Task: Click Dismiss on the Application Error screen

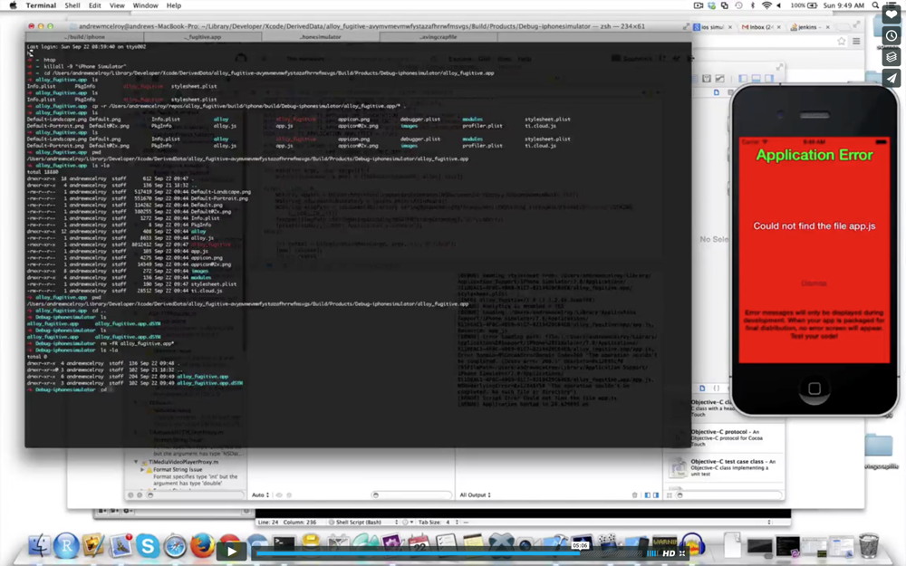Action: click(x=814, y=283)
